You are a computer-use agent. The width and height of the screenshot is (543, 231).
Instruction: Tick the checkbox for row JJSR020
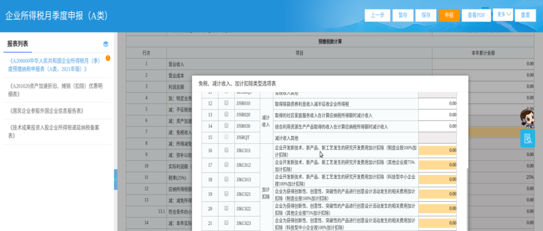226,114
